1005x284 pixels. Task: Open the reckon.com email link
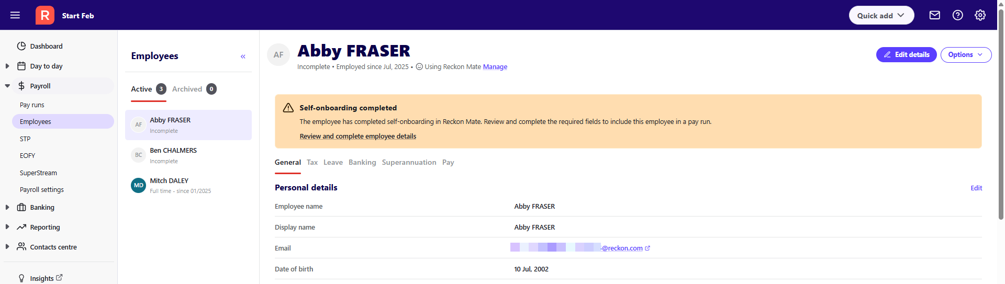(622, 248)
